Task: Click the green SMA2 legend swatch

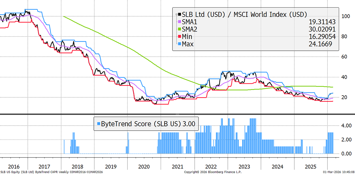Action: pyautogui.click(x=179, y=29)
